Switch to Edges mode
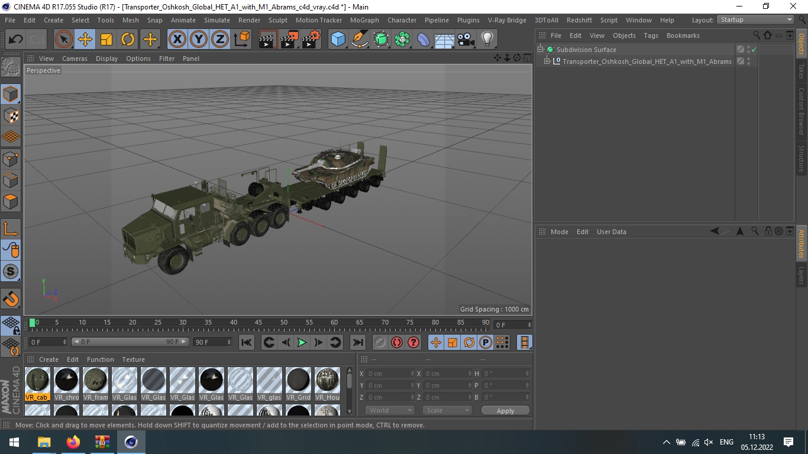The width and height of the screenshot is (808, 454). tap(11, 180)
